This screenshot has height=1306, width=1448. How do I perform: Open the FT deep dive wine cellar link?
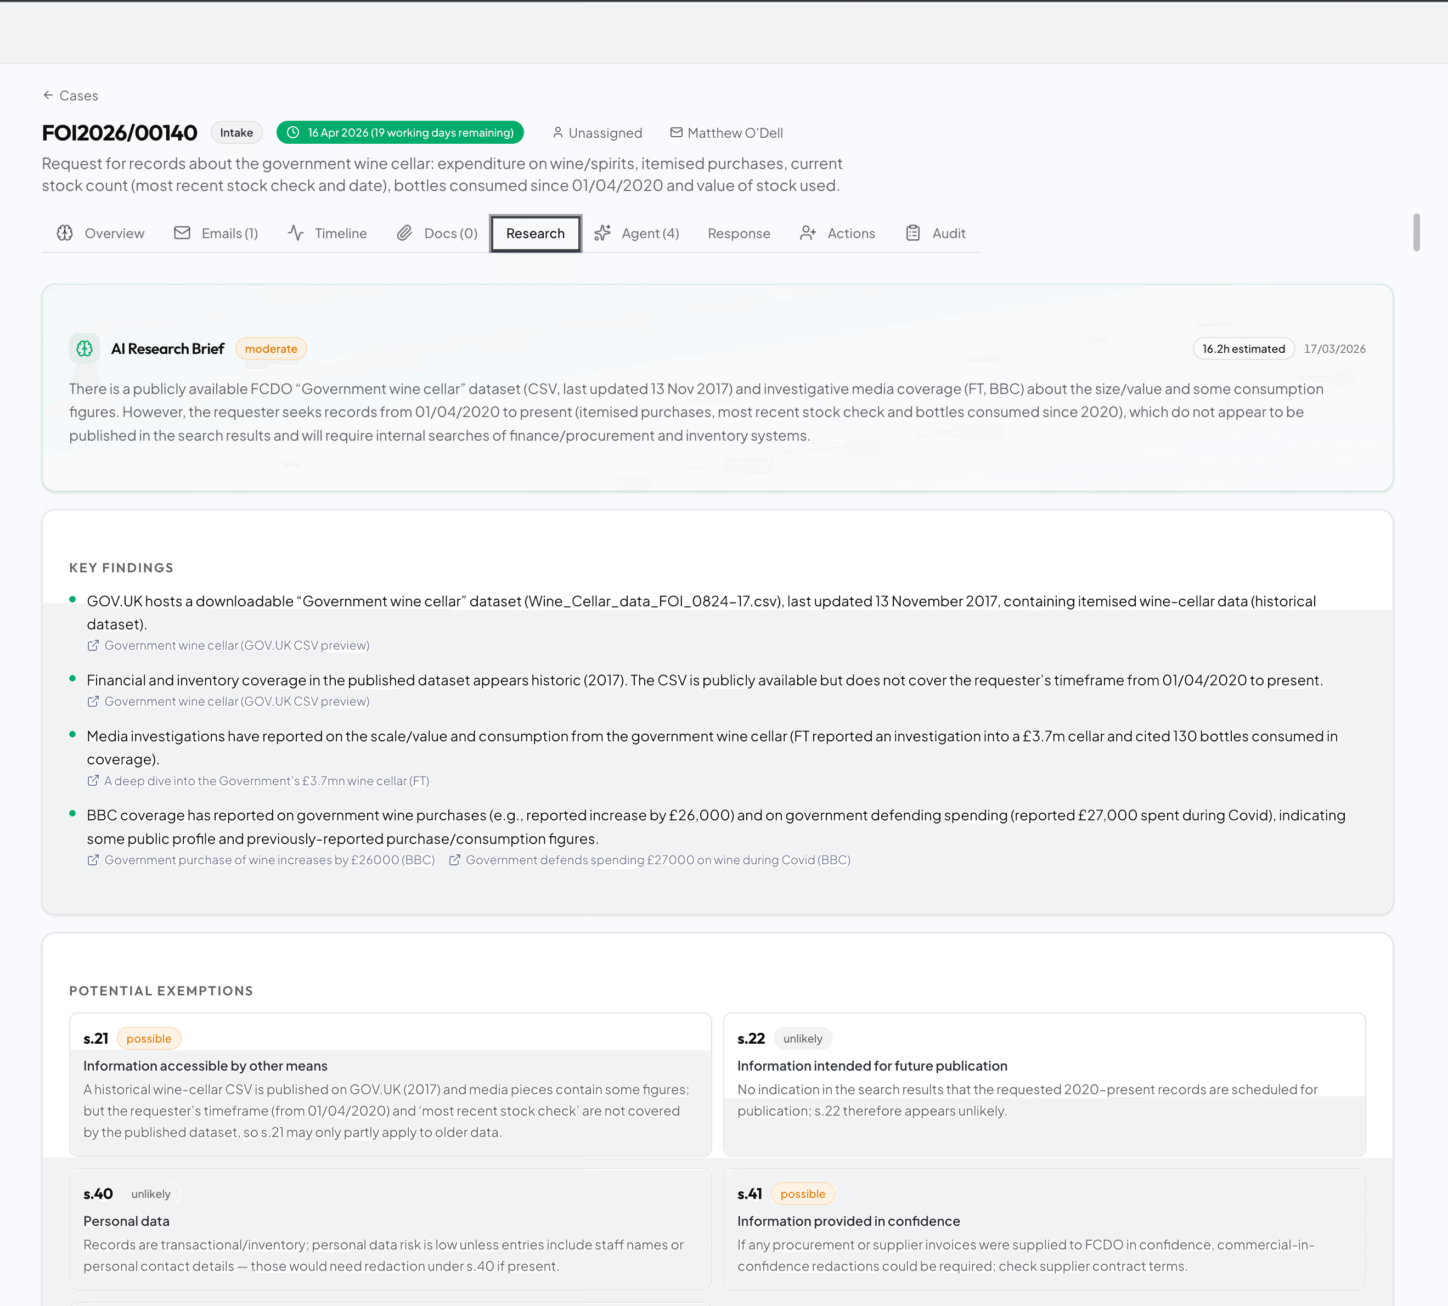[x=266, y=781]
